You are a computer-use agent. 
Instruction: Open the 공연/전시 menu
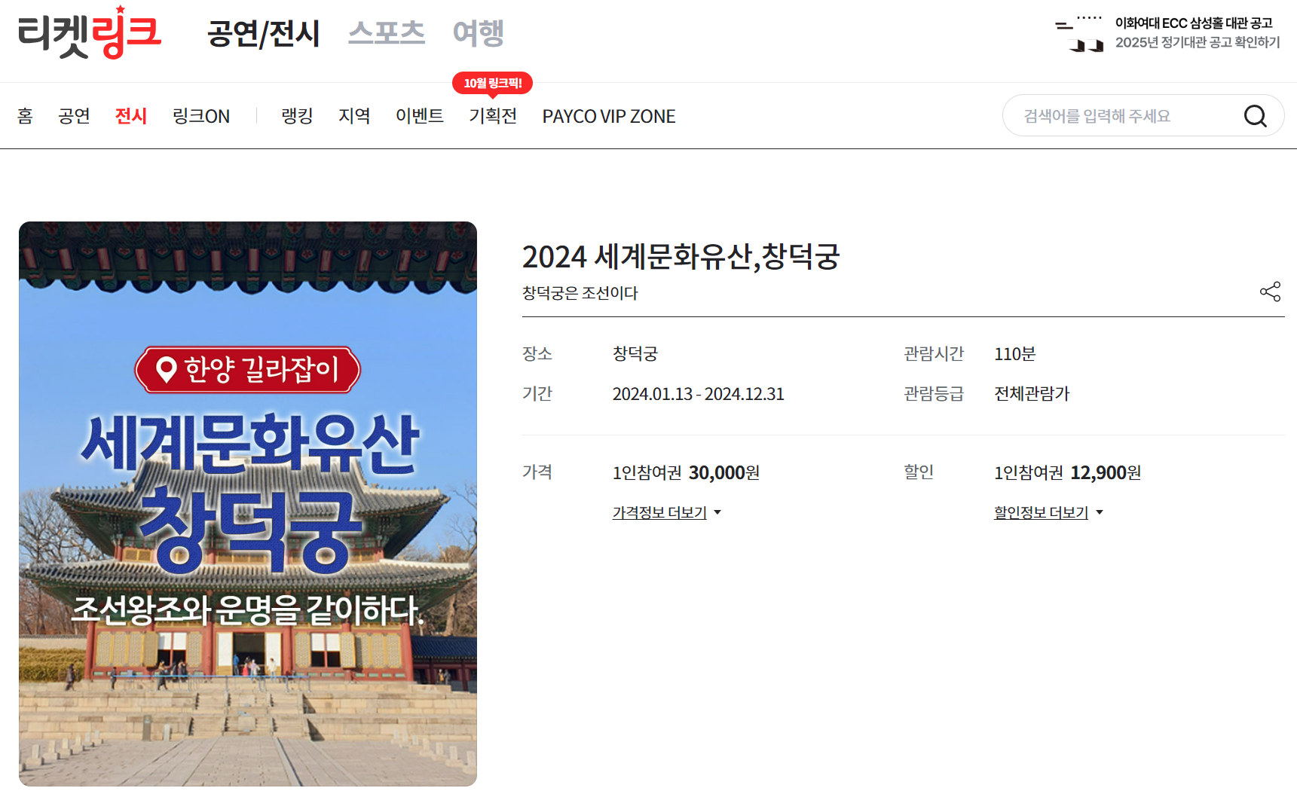tap(265, 33)
